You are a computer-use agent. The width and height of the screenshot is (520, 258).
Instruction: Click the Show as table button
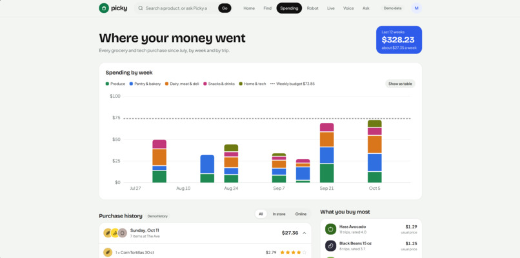point(400,84)
